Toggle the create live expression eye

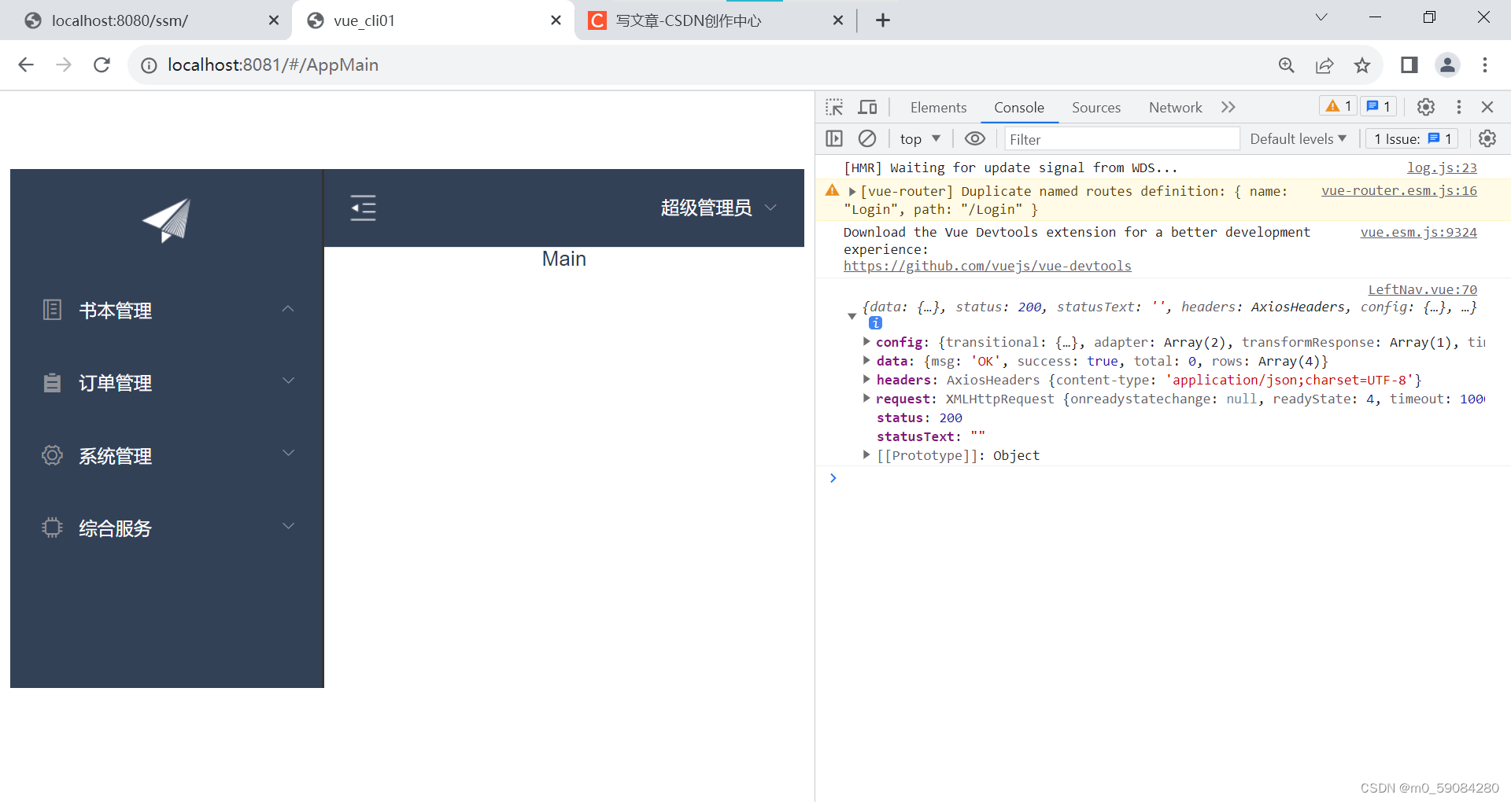pos(975,138)
